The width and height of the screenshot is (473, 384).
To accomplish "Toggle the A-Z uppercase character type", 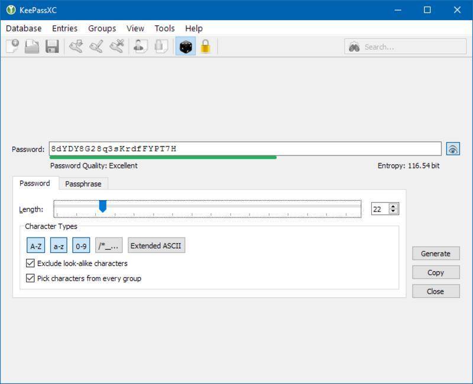I will point(36,246).
